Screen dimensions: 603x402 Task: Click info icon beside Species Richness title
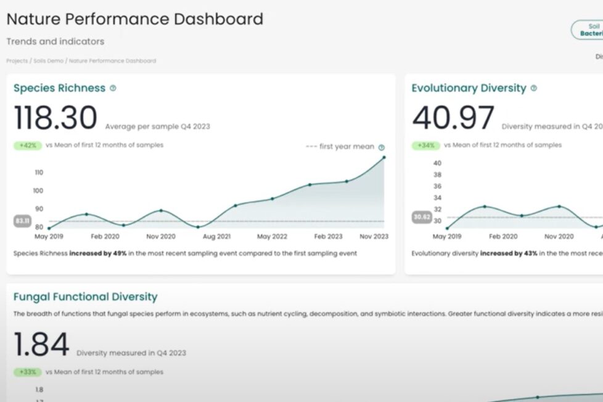113,88
